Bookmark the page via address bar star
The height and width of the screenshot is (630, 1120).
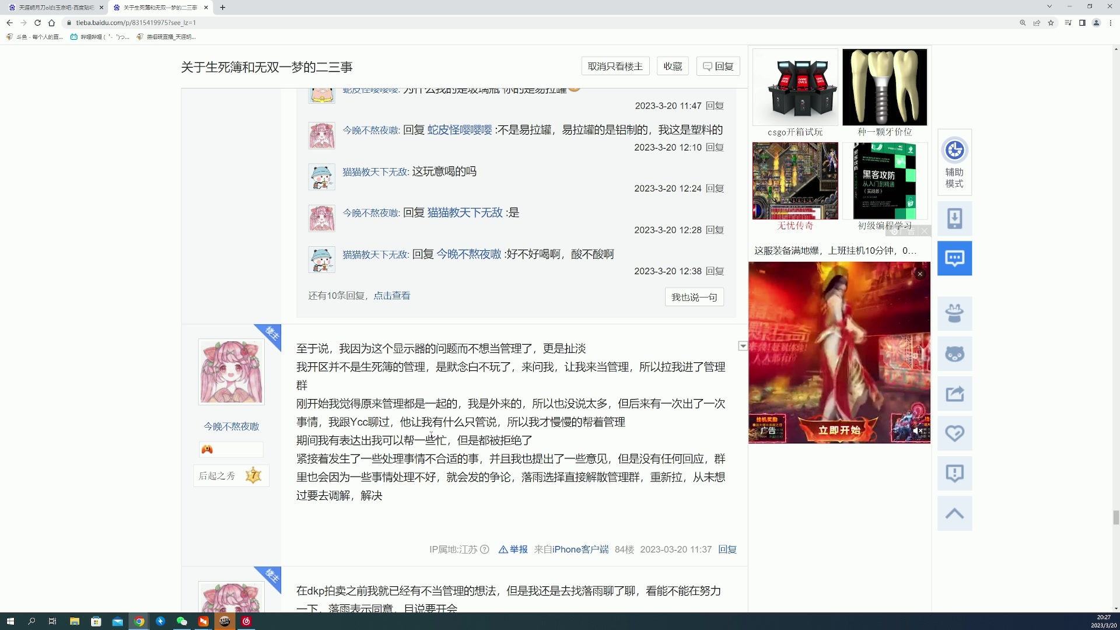(x=1052, y=23)
